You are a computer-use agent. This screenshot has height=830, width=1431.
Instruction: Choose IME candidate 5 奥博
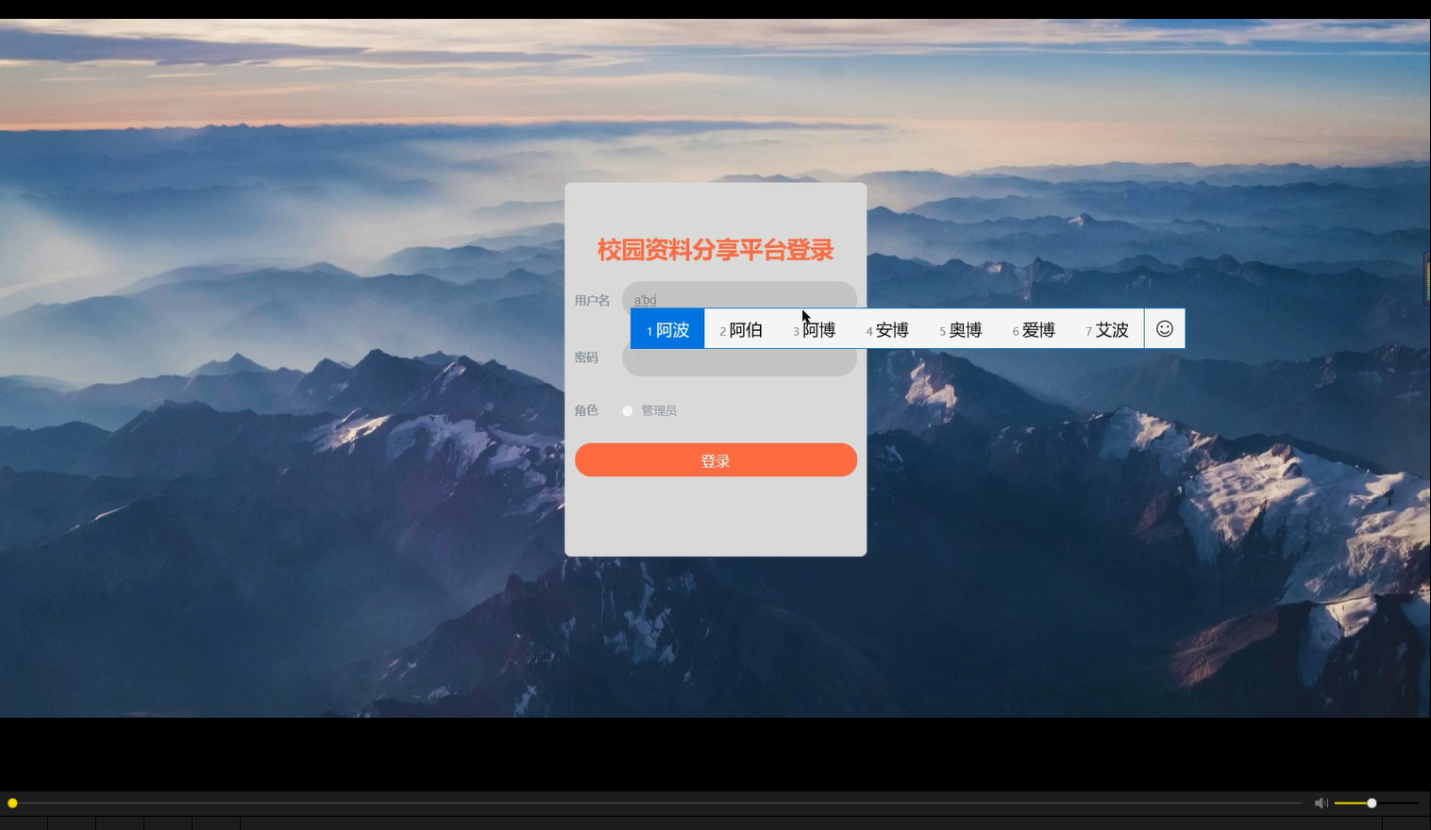pyautogui.click(x=961, y=329)
